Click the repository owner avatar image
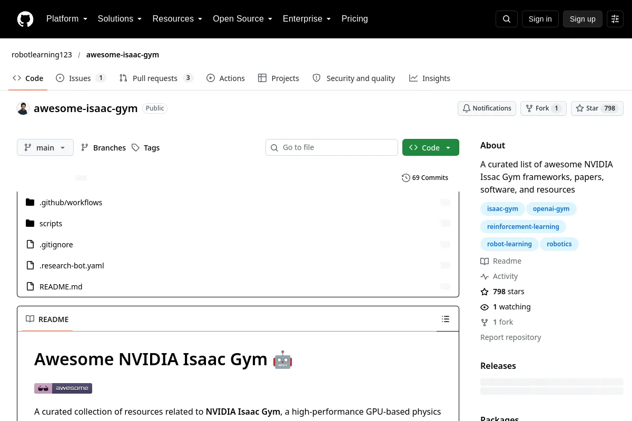The image size is (632, 421). [x=23, y=108]
